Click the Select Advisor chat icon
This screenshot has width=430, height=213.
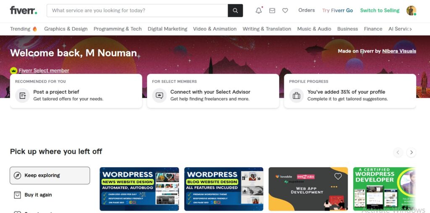point(159,95)
